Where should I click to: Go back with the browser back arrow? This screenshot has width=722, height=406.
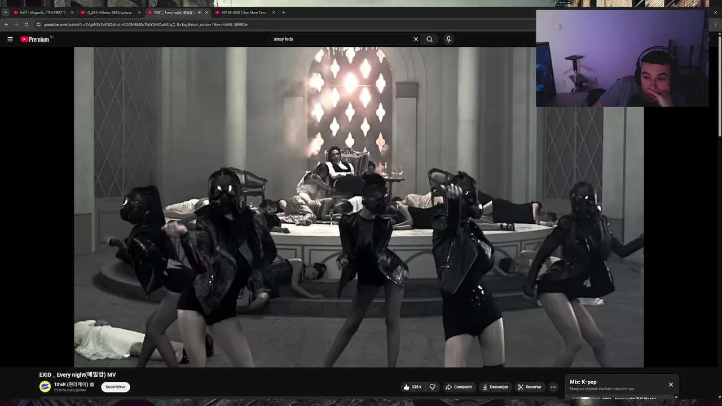point(6,25)
